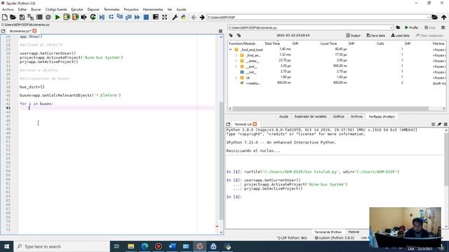
Task: Click the Output button in profiler
Action: click(353, 36)
